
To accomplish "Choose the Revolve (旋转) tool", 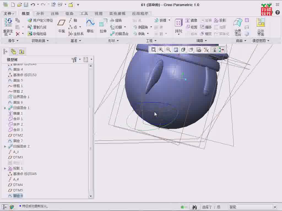I will 116,20.
